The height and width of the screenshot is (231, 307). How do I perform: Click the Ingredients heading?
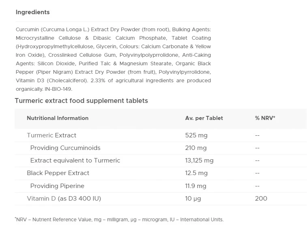pos(32,12)
